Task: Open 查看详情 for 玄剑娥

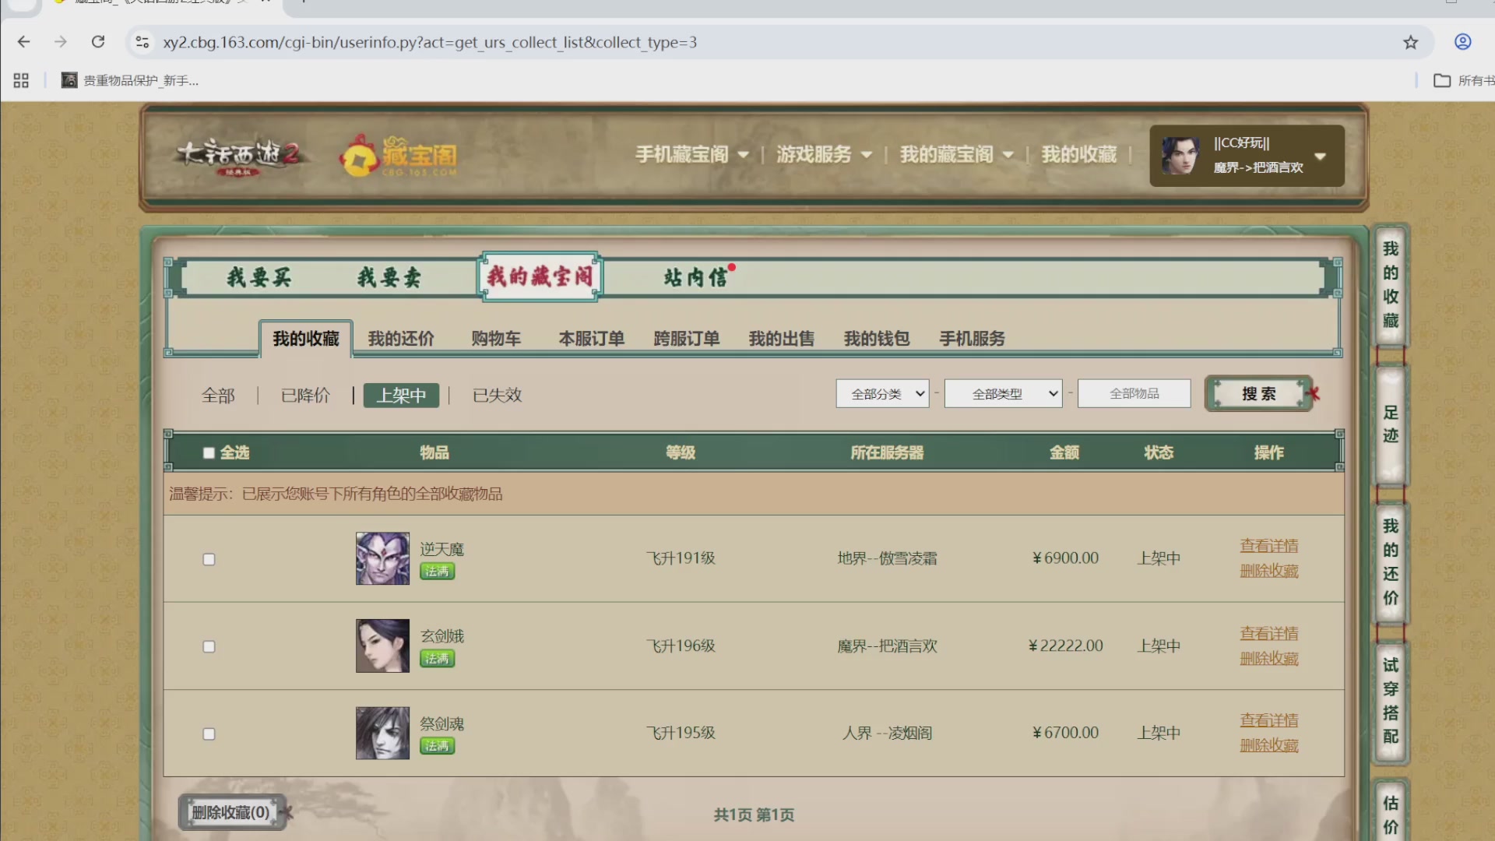Action: point(1268,633)
